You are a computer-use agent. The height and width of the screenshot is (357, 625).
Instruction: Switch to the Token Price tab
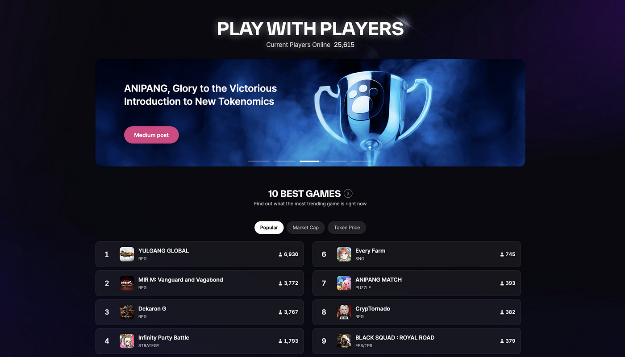tap(347, 228)
